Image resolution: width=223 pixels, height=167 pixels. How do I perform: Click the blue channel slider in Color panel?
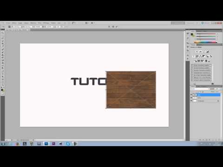tap(206, 39)
